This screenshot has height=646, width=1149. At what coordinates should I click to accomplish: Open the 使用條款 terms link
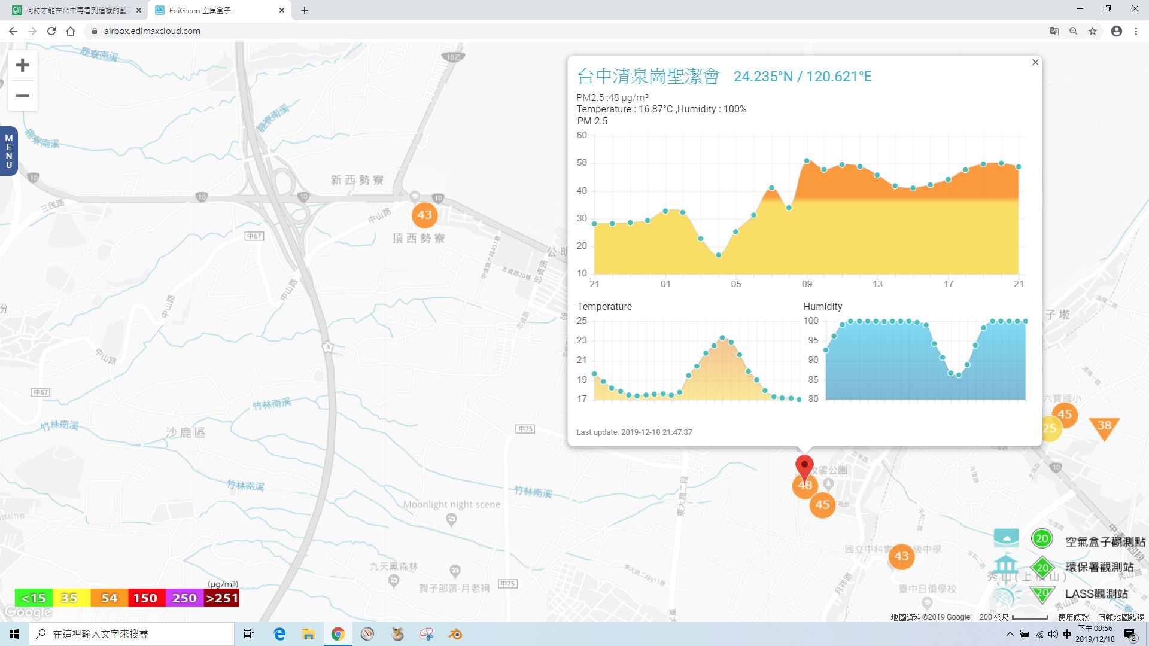[1074, 617]
